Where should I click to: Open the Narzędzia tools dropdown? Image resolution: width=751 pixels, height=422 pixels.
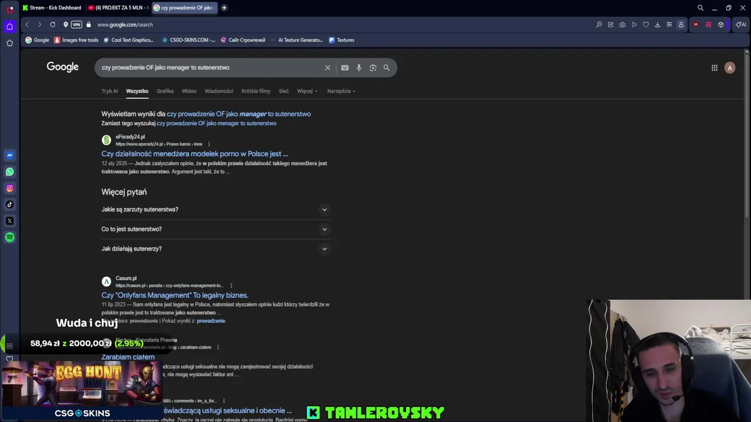(341, 91)
